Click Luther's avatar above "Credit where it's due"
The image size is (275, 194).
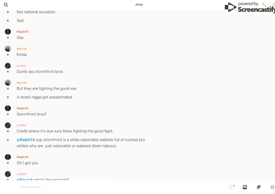[8, 125]
